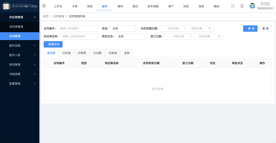Click calendar icon in 合同到期日期 range
Viewport: 276px width, 143px height.
click(x=209, y=29)
